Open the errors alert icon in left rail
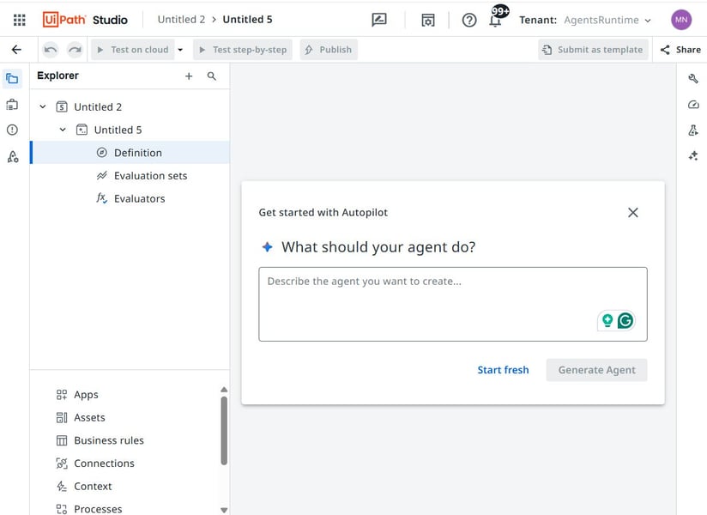Viewport: 707px width, 515px height. [12, 130]
